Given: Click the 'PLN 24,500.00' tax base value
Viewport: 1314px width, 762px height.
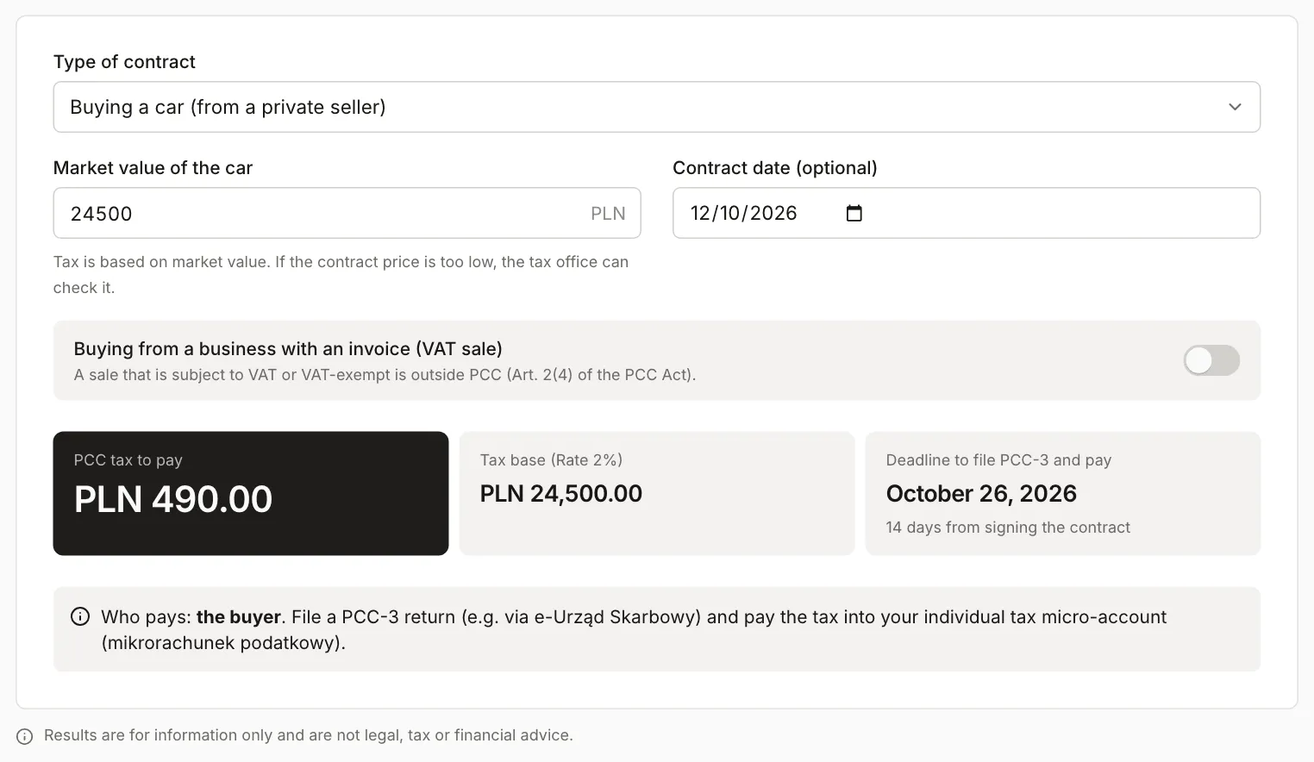Looking at the screenshot, I should pyautogui.click(x=561, y=493).
